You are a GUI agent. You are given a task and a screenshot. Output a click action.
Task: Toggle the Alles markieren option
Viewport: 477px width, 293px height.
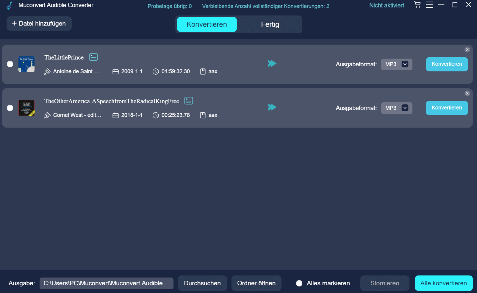click(x=299, y=283)
